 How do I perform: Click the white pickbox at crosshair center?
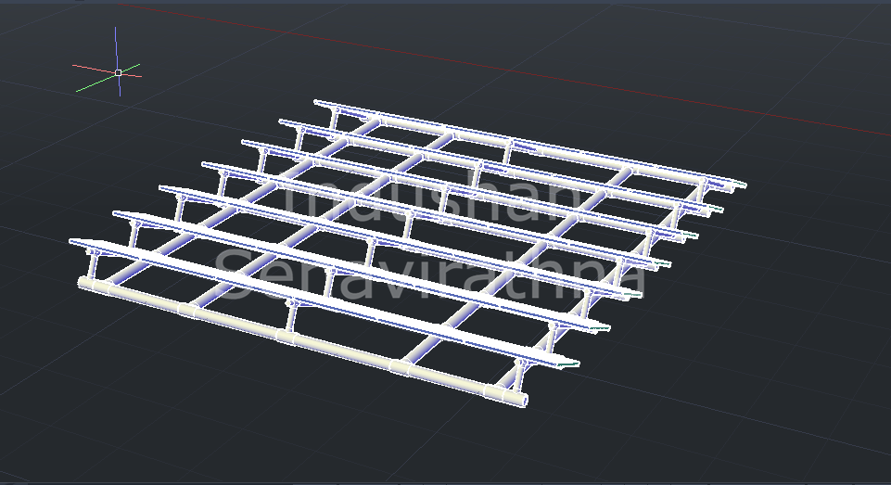(118, 72)
